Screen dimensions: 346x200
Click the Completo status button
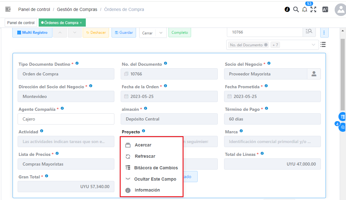pyautogui.click(x=179, y=33)
